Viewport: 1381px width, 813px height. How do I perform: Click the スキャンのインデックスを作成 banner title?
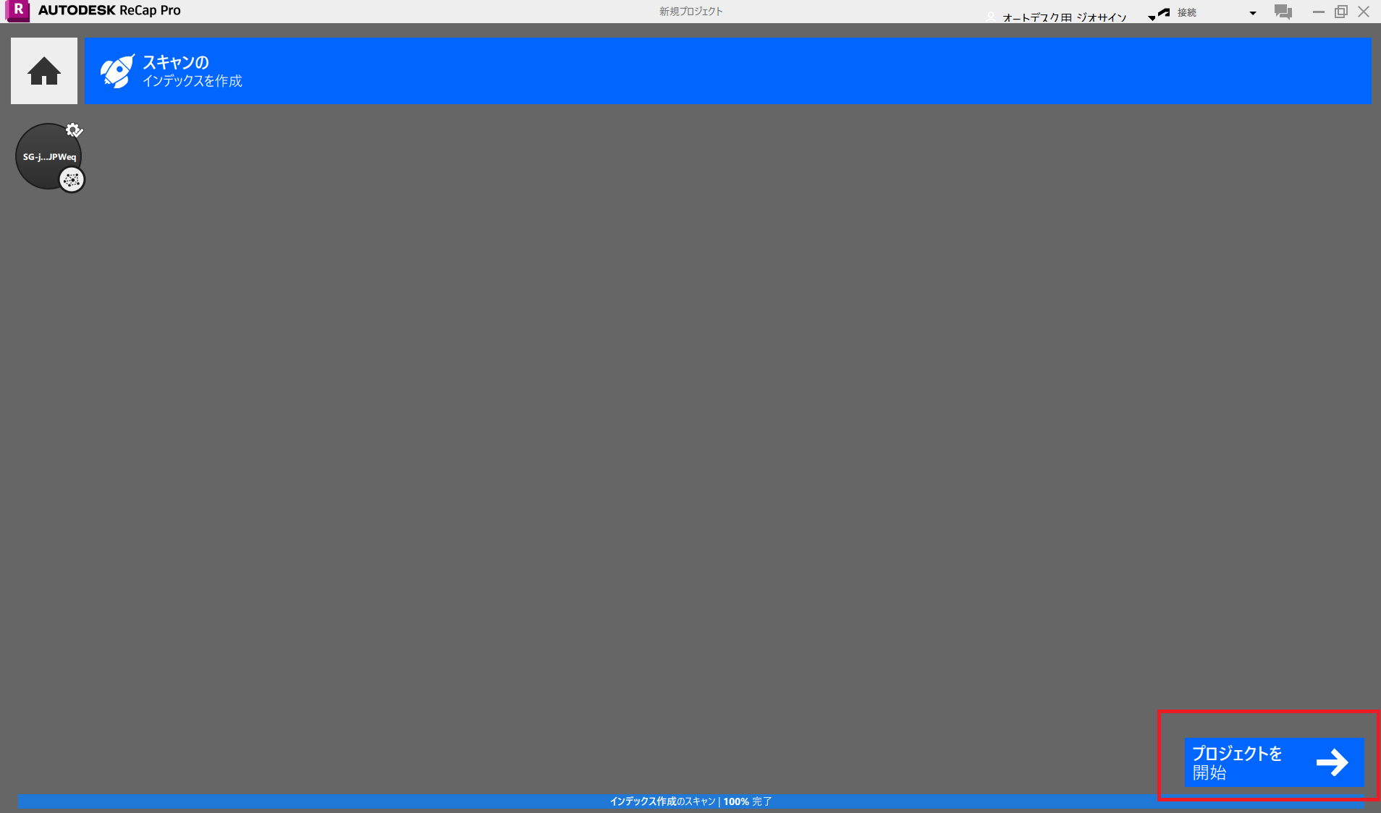pos(192,71)
